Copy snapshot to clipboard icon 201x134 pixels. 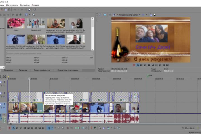[x=151, y=15]
